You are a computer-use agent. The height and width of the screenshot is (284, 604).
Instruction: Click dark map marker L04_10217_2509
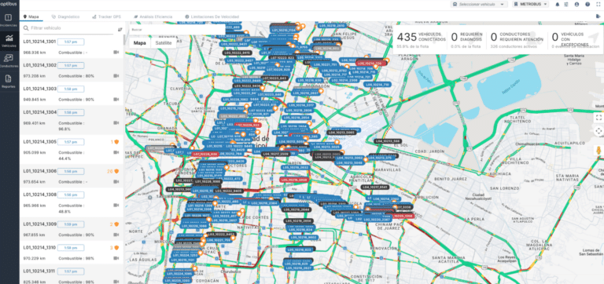275,154
